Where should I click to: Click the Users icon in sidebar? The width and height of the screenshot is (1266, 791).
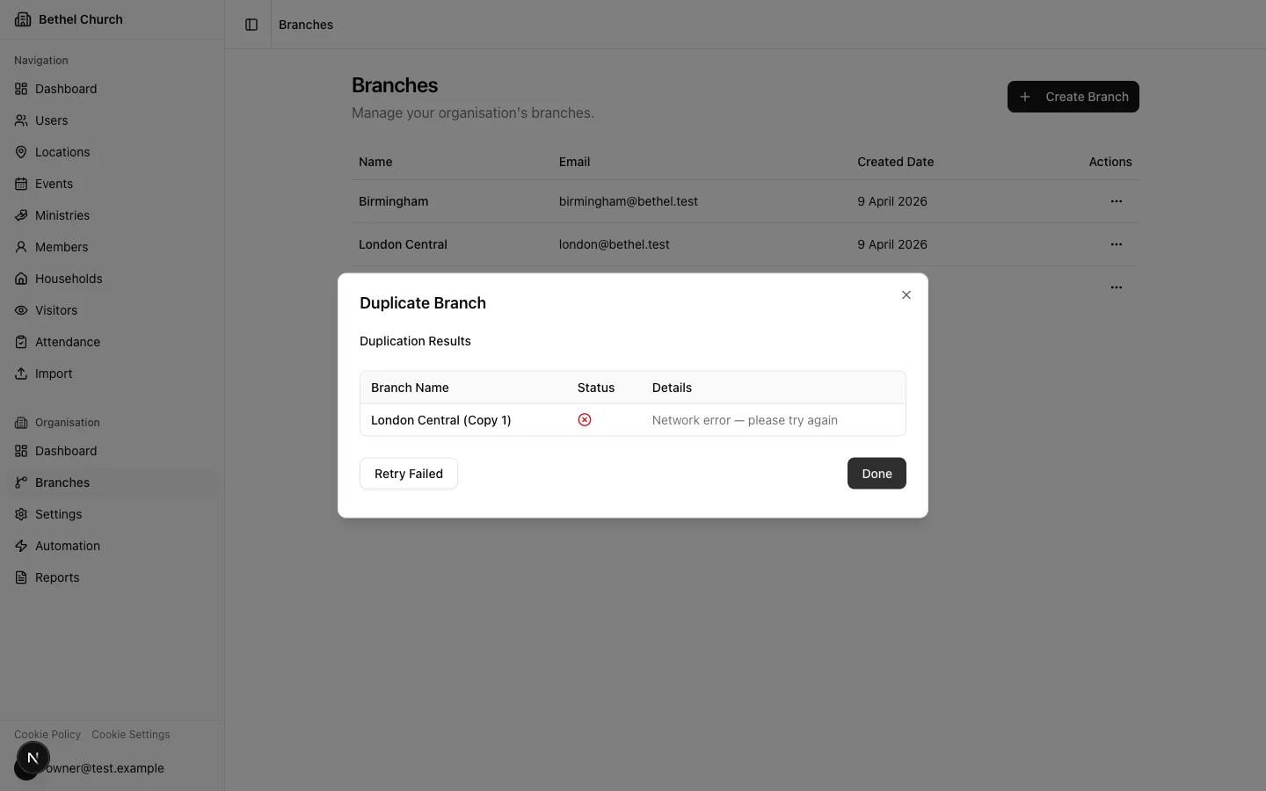tap(21, 120)
